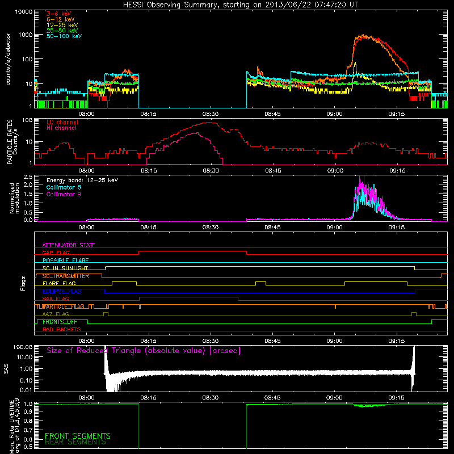The height and width of the screenshot is (454, 454).
Task: Click the ATTENUATOR STATE flag label
Action: click(69, 245)
